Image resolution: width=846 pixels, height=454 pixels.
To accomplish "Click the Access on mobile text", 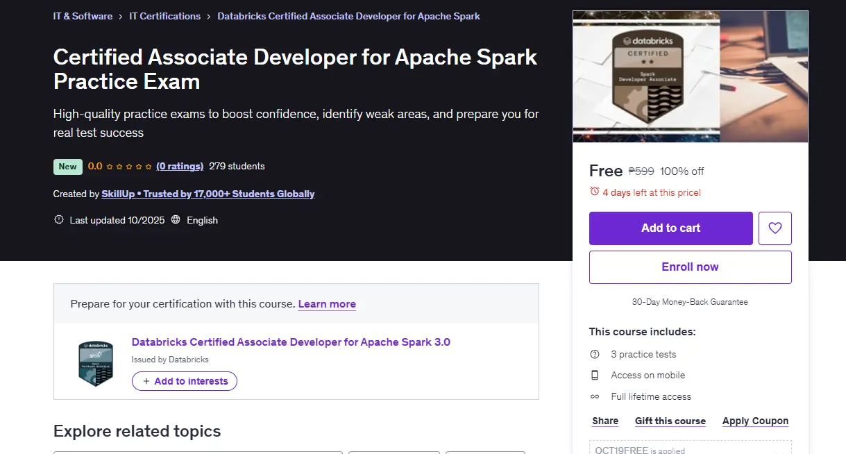I will (x=648, y=375).
